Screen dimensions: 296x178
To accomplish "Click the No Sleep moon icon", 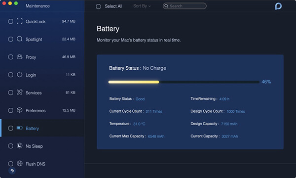I will 19,146.
